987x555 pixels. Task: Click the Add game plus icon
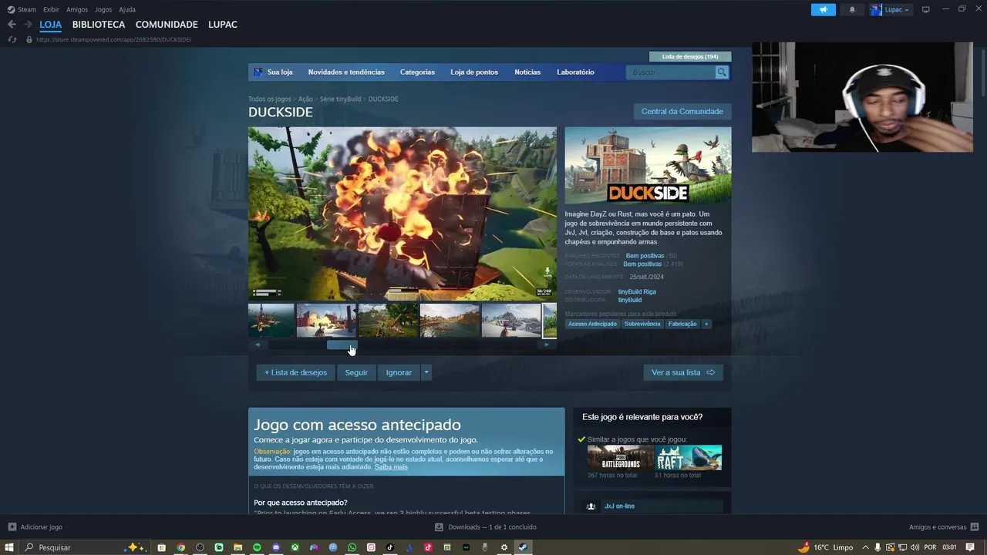(x=12, y=527)
